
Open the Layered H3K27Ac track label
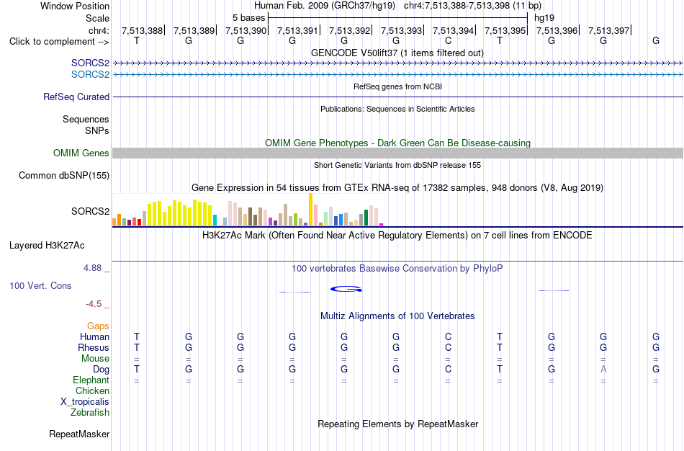click(47, 246)
